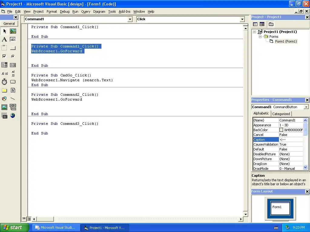Switch to Full Module View button
310x232 pixels.
pyautogui.click(x=29, y=219)
